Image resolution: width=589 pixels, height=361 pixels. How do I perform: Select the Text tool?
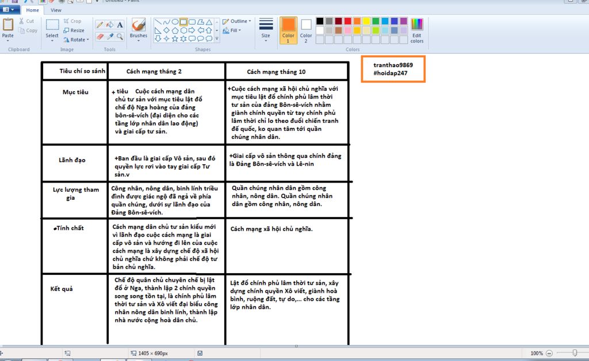(x=120, y=25)
